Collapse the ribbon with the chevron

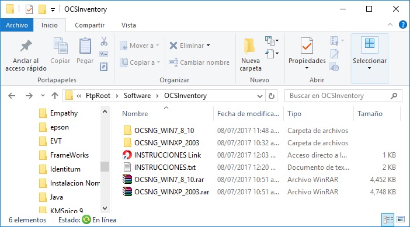(390, 25)
